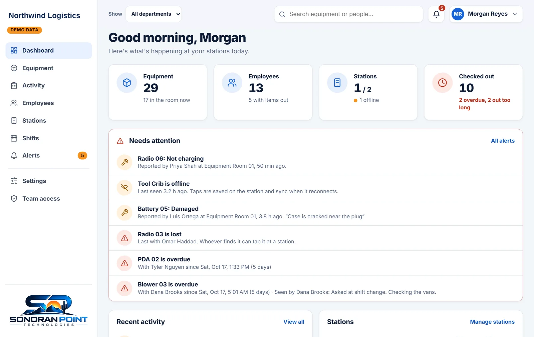The width and height of the screenshot is (534, 337).
Task: Click wrench icon beside Radio 06 alert
Action: (124, 162)
